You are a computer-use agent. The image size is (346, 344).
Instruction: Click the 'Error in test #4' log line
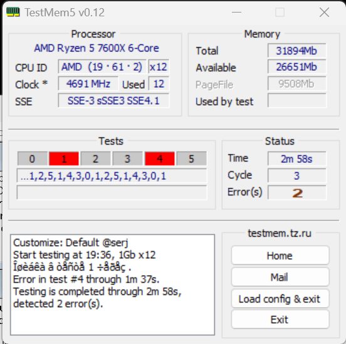[x=86, y=279]
